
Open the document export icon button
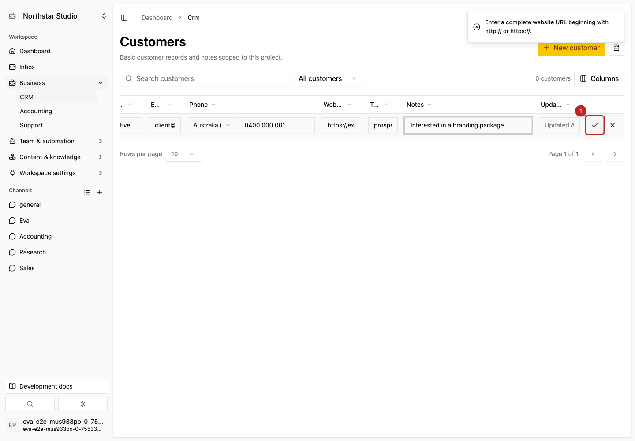pyautogui.click(x=616, y=48)
